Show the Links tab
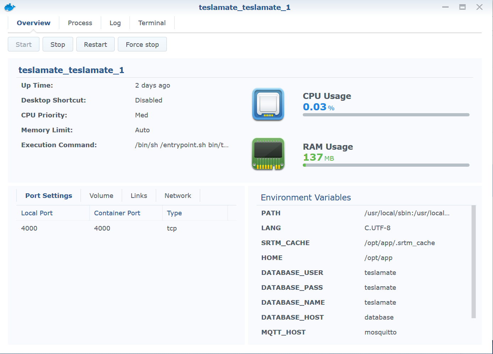Viewport: 493px width, 354px height. [139, 196]
